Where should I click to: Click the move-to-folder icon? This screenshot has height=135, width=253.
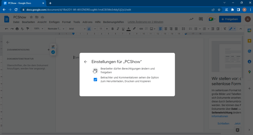click(37, 17)
